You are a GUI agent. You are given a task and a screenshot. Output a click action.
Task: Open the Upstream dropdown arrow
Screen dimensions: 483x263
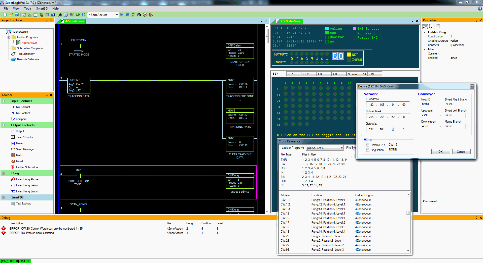[x=440, y=115]
